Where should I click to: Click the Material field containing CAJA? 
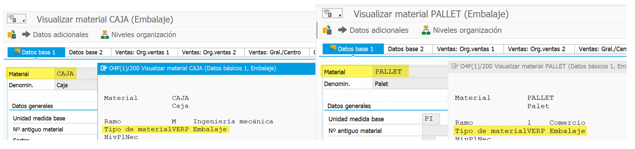76,74
